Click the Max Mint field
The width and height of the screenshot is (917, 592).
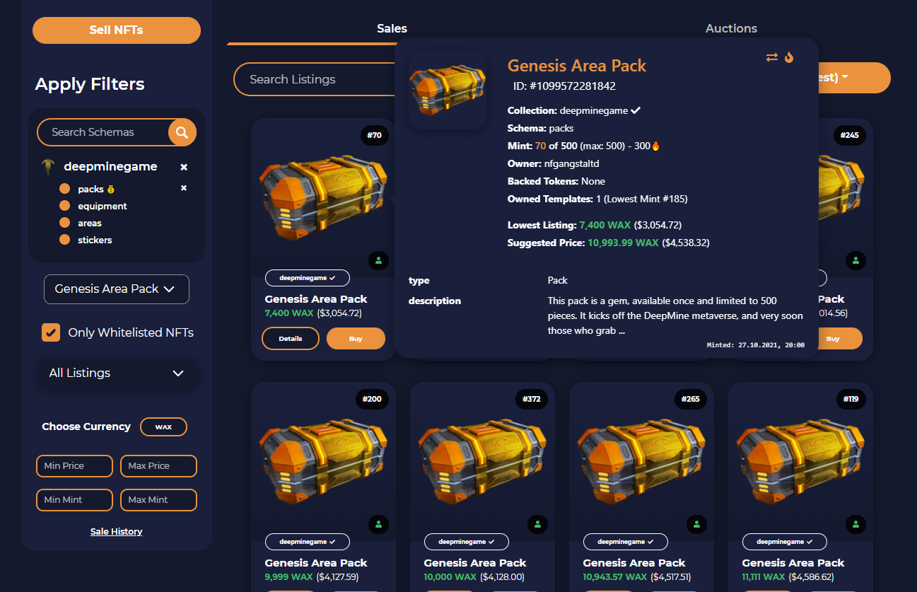[x=158, y=500]
